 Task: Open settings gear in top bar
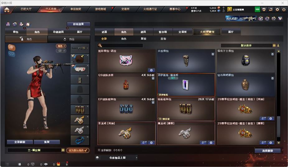click(277, 9)
